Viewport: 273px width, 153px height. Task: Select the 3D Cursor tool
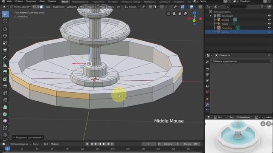click(x=5, y=21)
